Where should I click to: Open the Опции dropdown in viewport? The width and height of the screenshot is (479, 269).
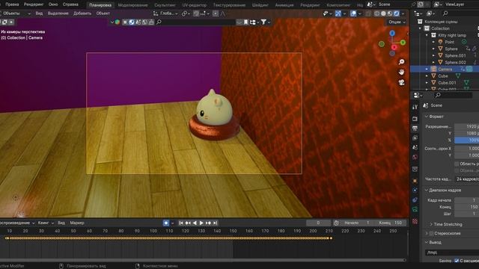[397, 22]
